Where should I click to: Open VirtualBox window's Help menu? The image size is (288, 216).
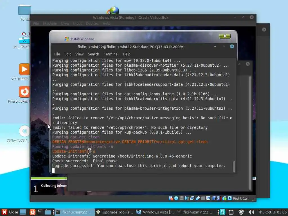tap(107, 24)
